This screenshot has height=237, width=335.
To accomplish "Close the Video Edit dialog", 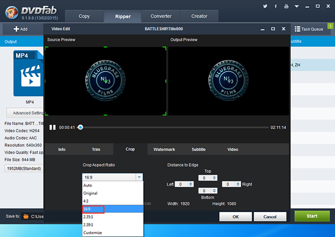I will (x=283, y=29).
